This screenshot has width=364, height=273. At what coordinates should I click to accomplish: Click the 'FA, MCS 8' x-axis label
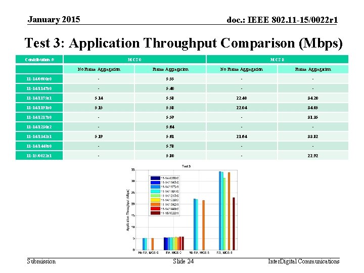pyautogui.click(x=224, y=253)
